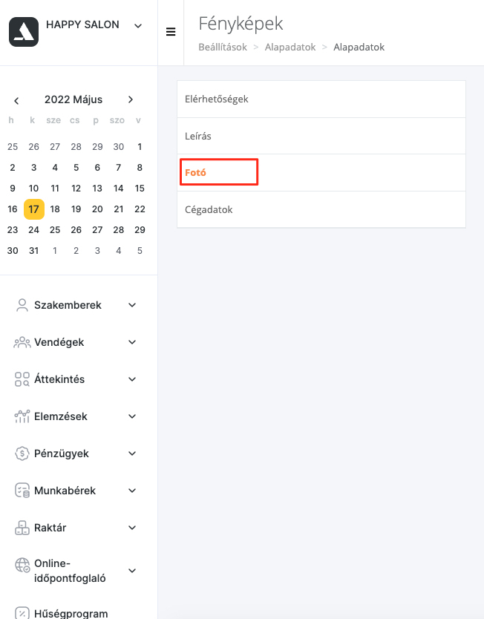Click the Szakemberek person icon

[22, 305]
